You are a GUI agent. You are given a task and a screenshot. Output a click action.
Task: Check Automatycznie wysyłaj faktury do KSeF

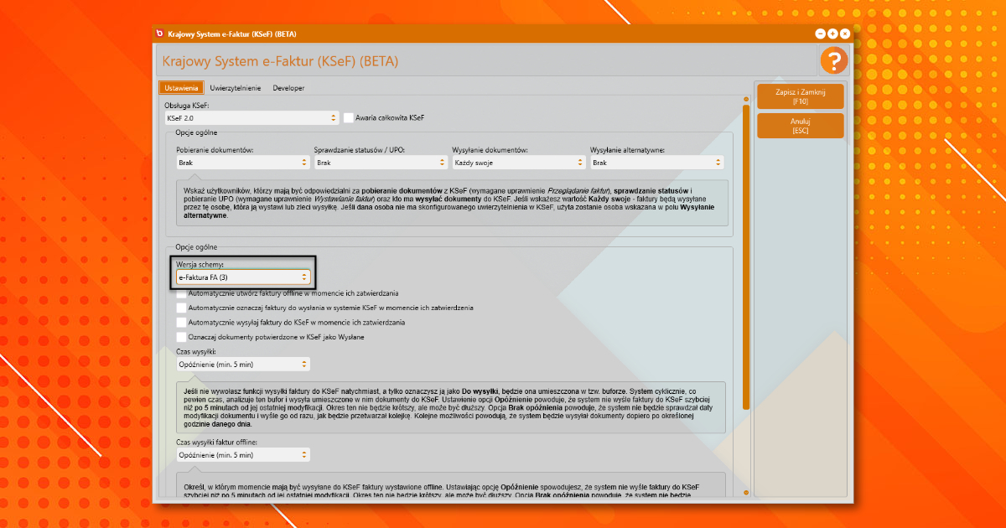tap(182, 322)
